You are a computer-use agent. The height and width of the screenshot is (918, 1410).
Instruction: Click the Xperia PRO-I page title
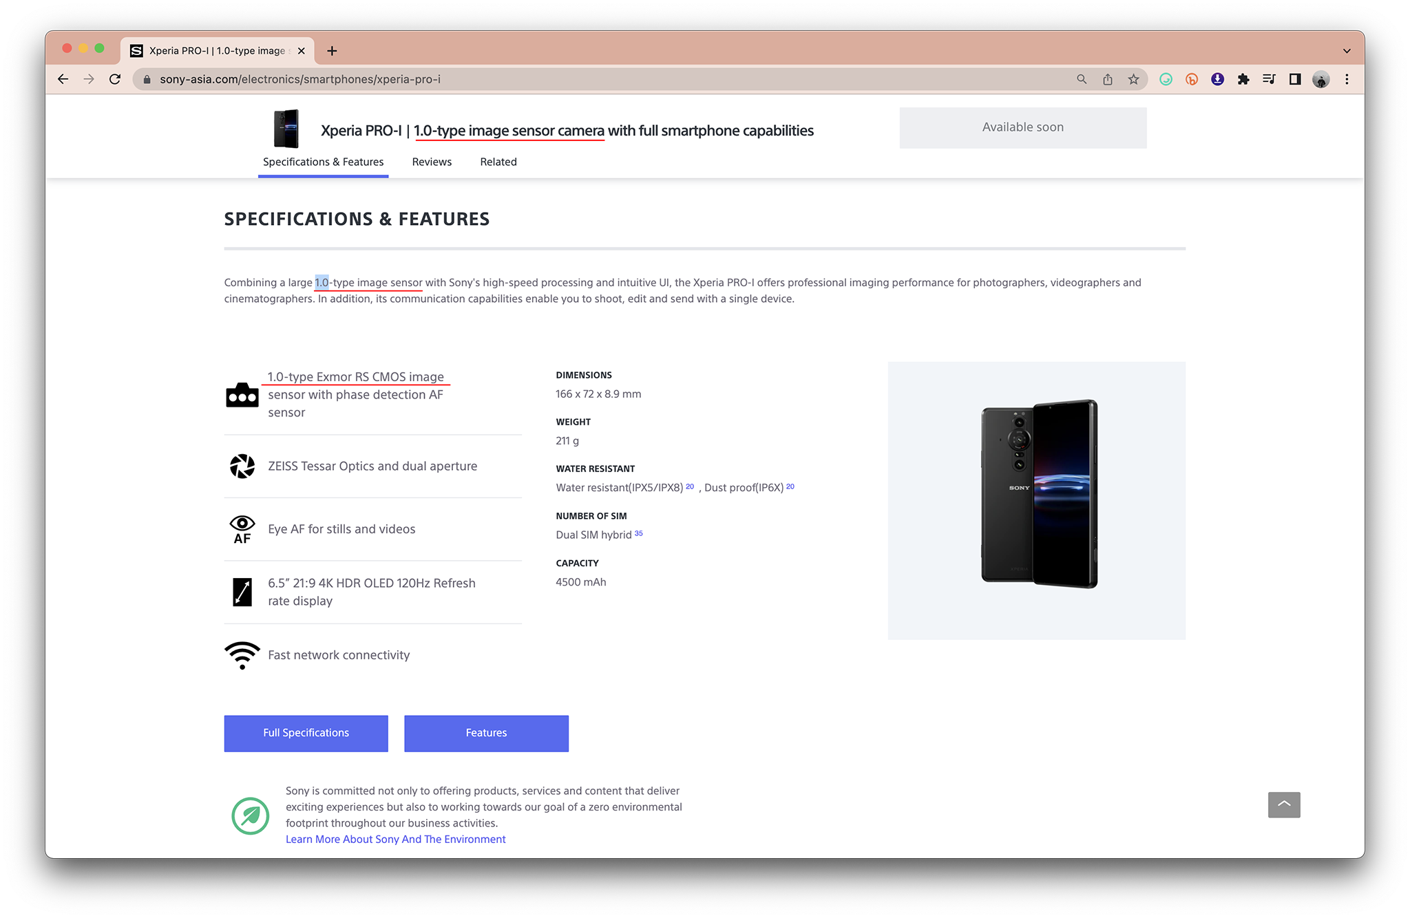point(567,131)
